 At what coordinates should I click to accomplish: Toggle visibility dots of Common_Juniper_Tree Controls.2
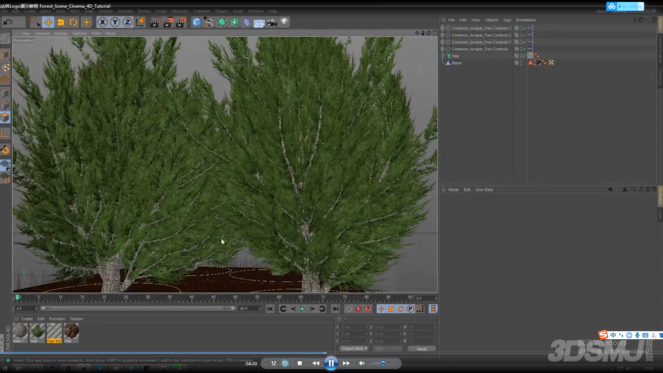pos(521,35)
